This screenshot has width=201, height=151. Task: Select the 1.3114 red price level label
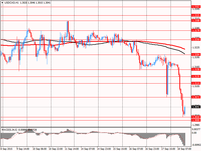click(196, 83)
